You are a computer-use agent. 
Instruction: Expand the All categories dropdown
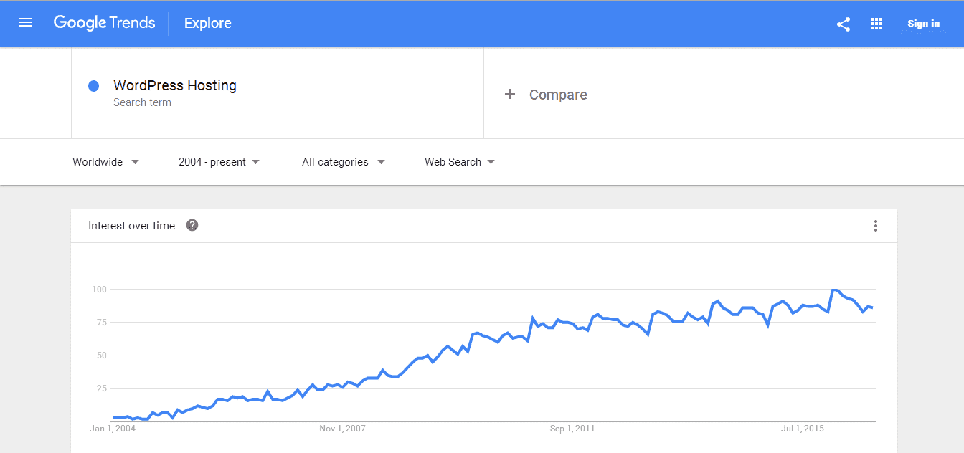(344, 162)
